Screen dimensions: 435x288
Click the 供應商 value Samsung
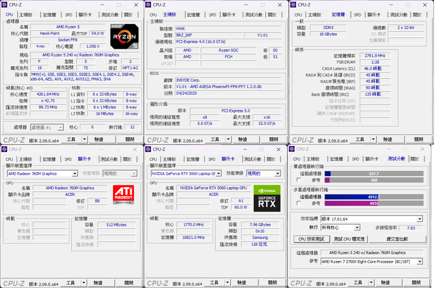pos(260,238)
